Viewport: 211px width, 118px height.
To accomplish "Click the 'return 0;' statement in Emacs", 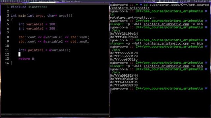I will coord(27,59).
